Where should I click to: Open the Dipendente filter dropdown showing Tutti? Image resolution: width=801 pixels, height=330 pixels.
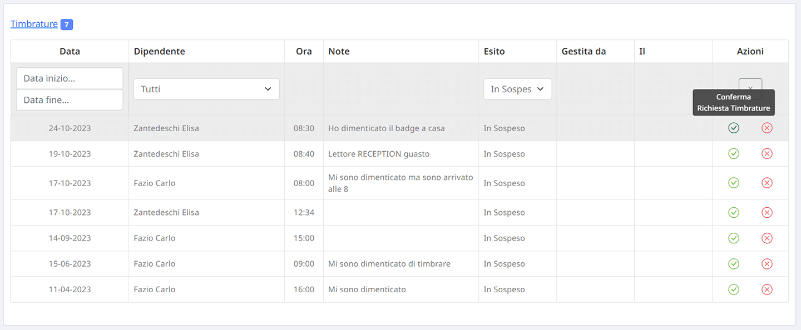206,89
